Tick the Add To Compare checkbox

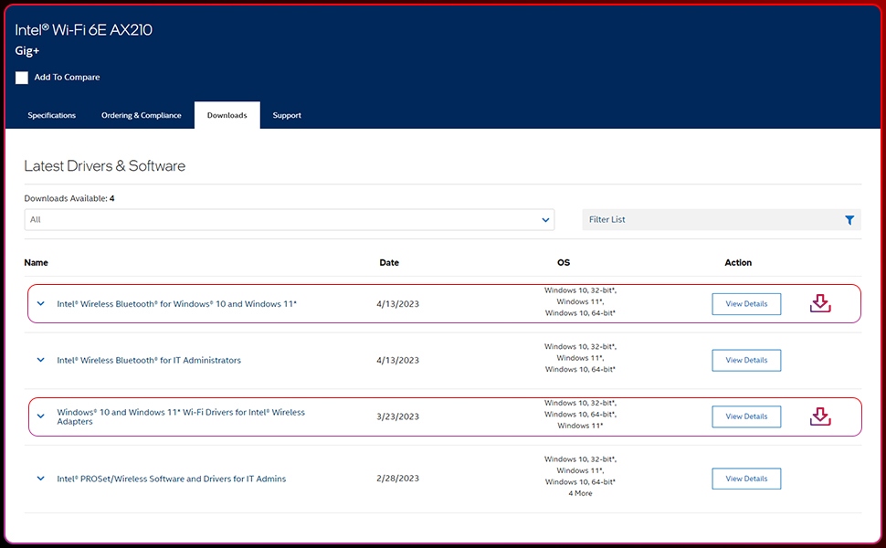(22, 78)
